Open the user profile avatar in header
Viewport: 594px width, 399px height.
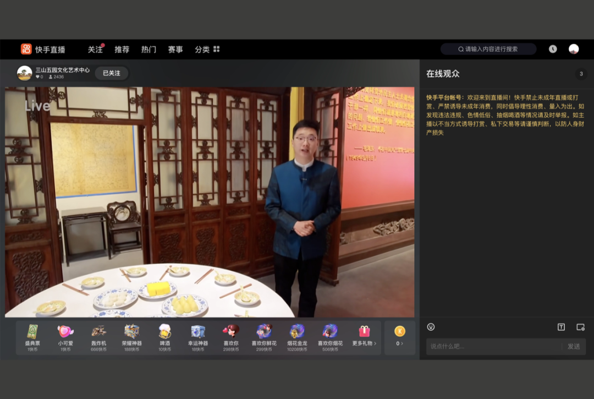[574, 49]
